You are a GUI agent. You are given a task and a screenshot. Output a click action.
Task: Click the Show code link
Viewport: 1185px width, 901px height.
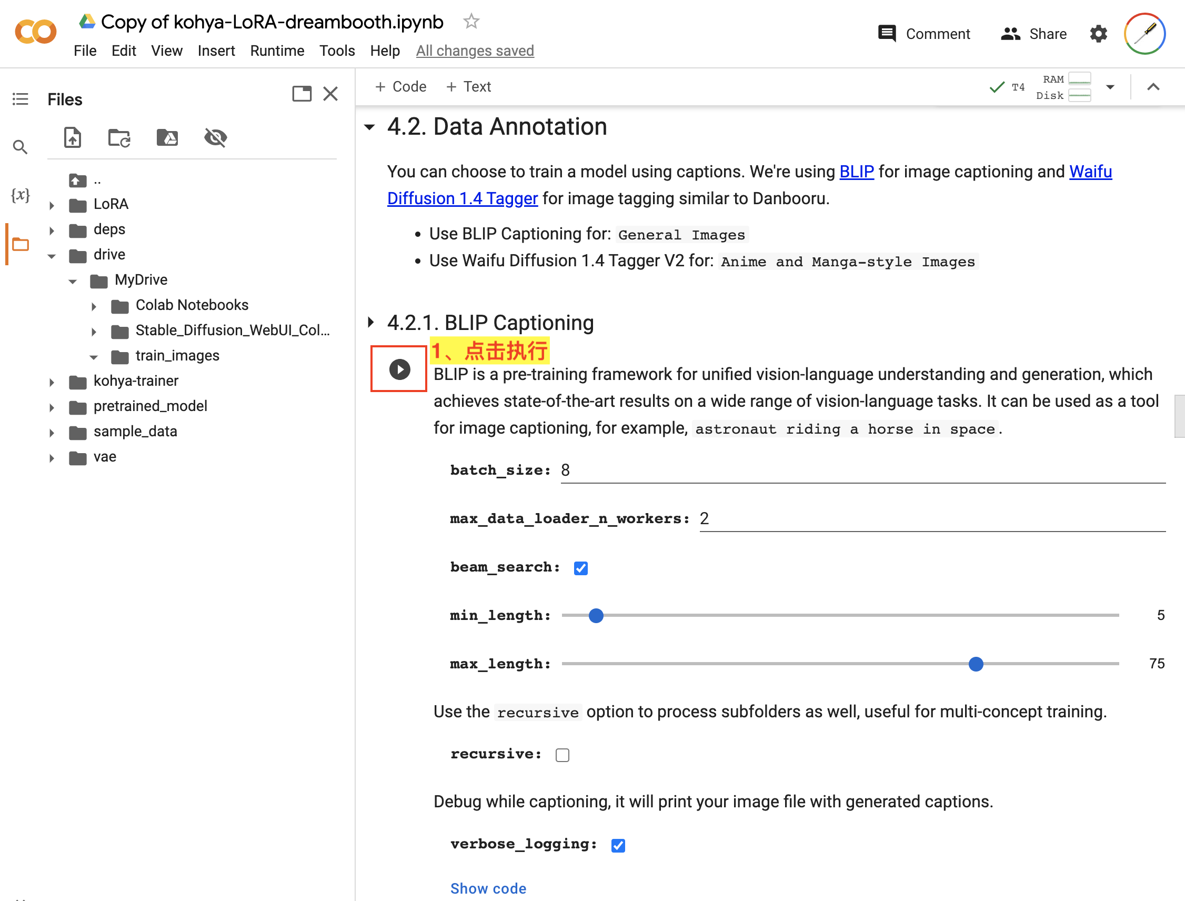coord(488,888)
